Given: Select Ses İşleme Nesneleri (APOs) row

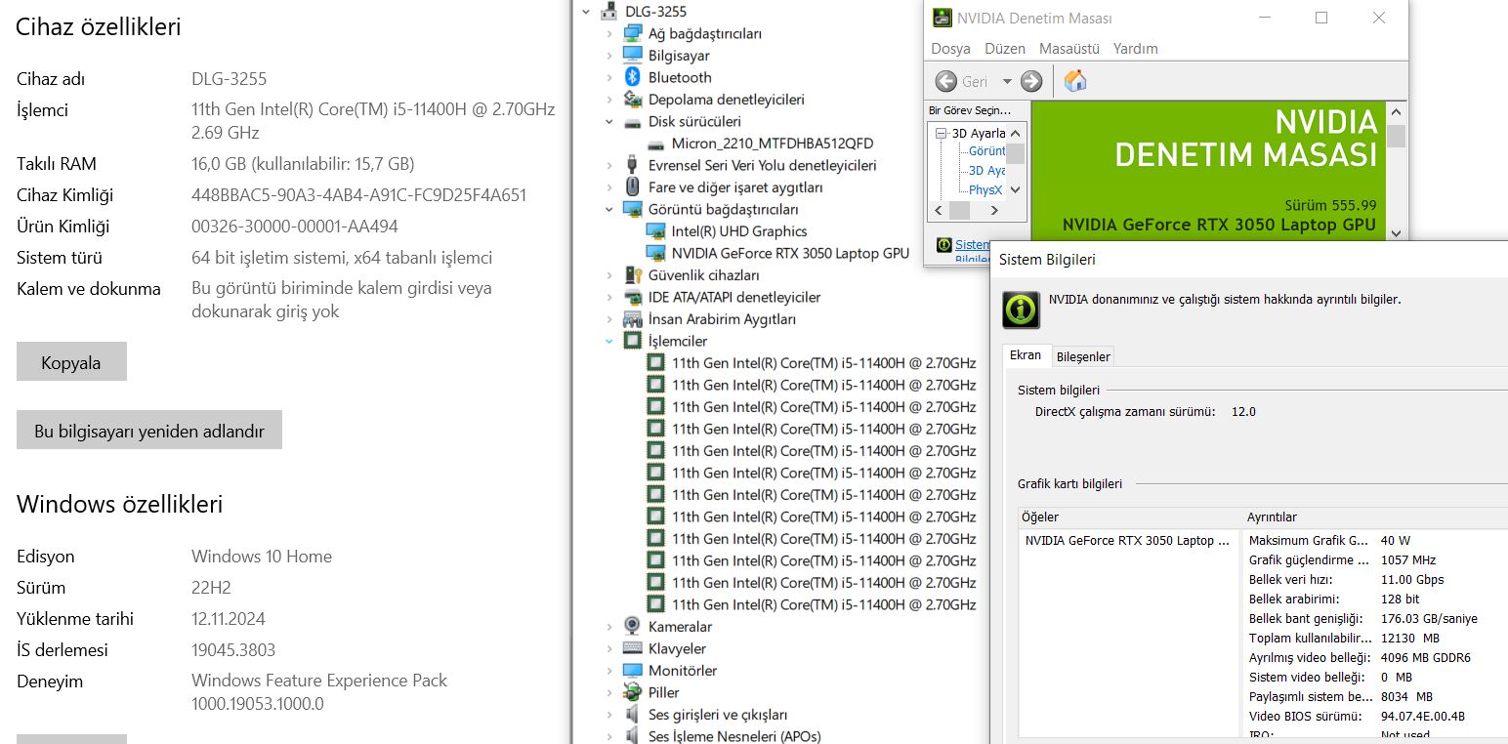Looking at the screenshot, I should click(734, 736).
